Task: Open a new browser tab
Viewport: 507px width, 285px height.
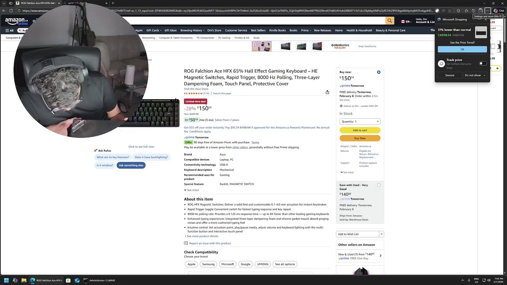Action: click(x=113, y=3)
